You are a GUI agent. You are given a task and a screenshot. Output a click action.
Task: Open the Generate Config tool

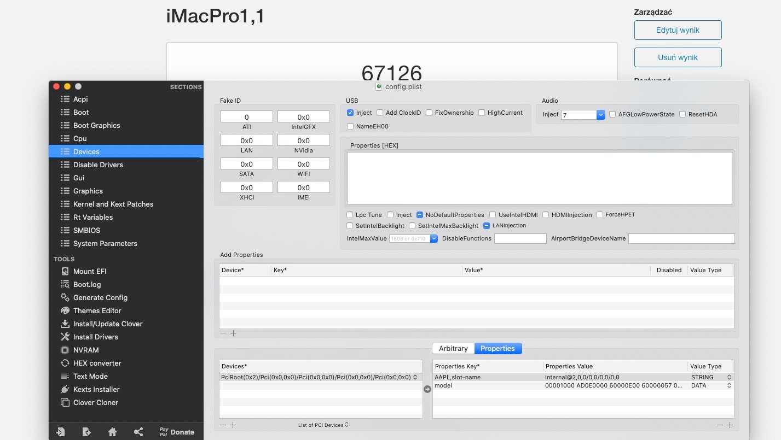100,298
